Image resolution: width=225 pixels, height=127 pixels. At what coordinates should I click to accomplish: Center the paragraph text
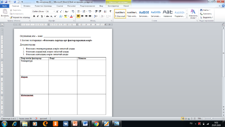pyautogui.click(x=82, y=16)
